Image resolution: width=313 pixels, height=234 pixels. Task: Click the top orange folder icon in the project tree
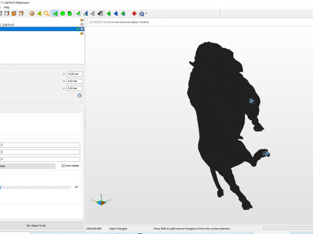tap(82, 20)
